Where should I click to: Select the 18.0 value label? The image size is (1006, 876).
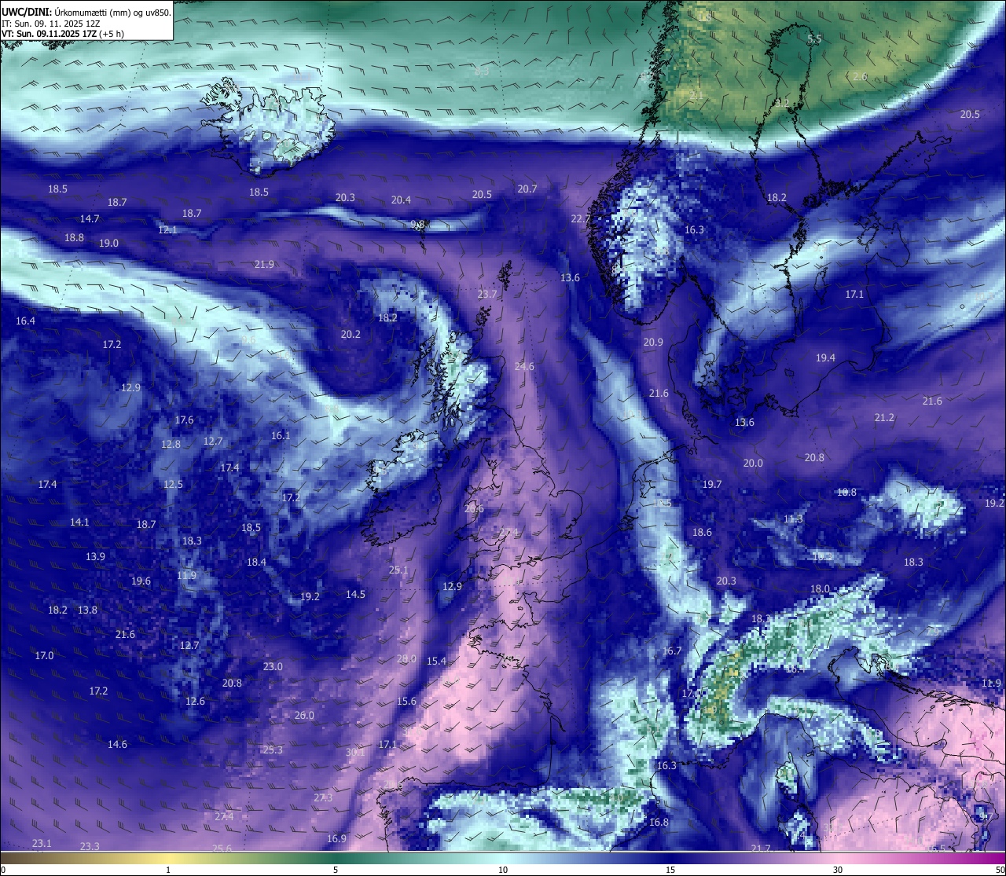[820, 588]
